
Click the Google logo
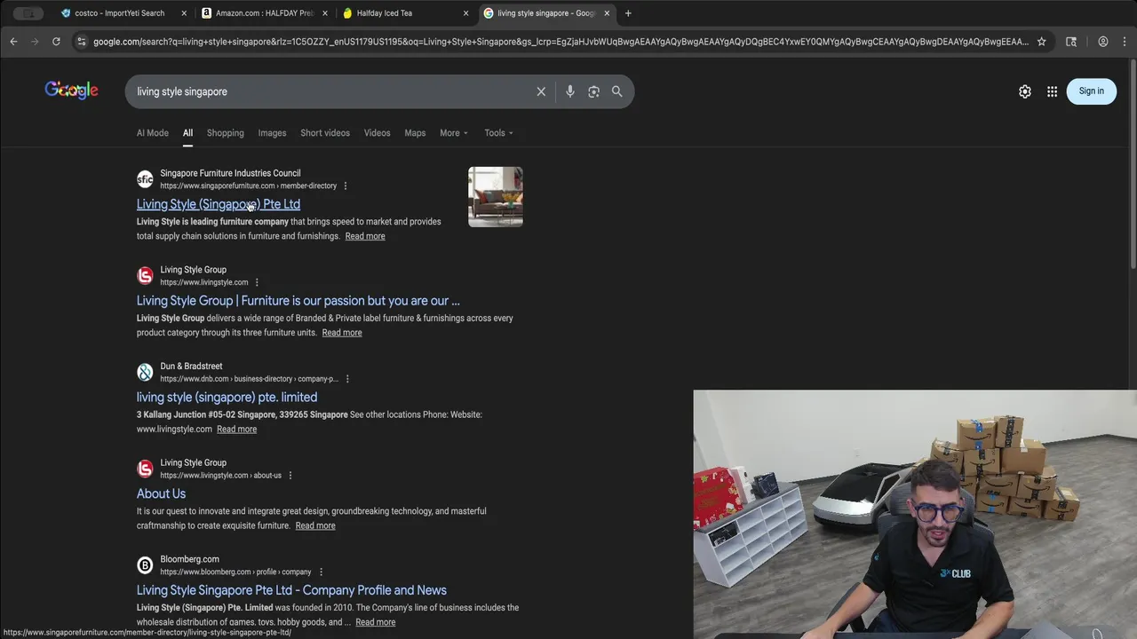71,91
